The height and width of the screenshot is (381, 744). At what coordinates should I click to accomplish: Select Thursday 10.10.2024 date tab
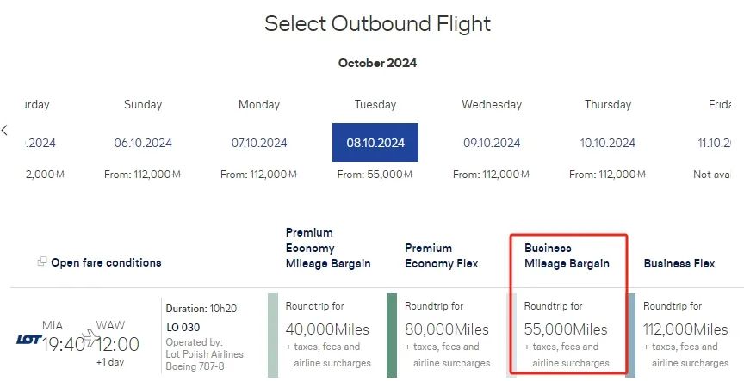[x=608, y=141]
